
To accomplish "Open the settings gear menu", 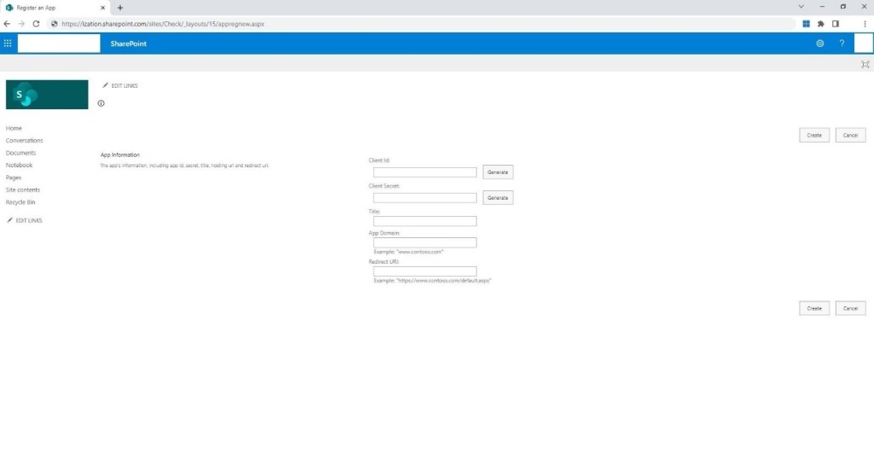I will [x=820, y=44].
